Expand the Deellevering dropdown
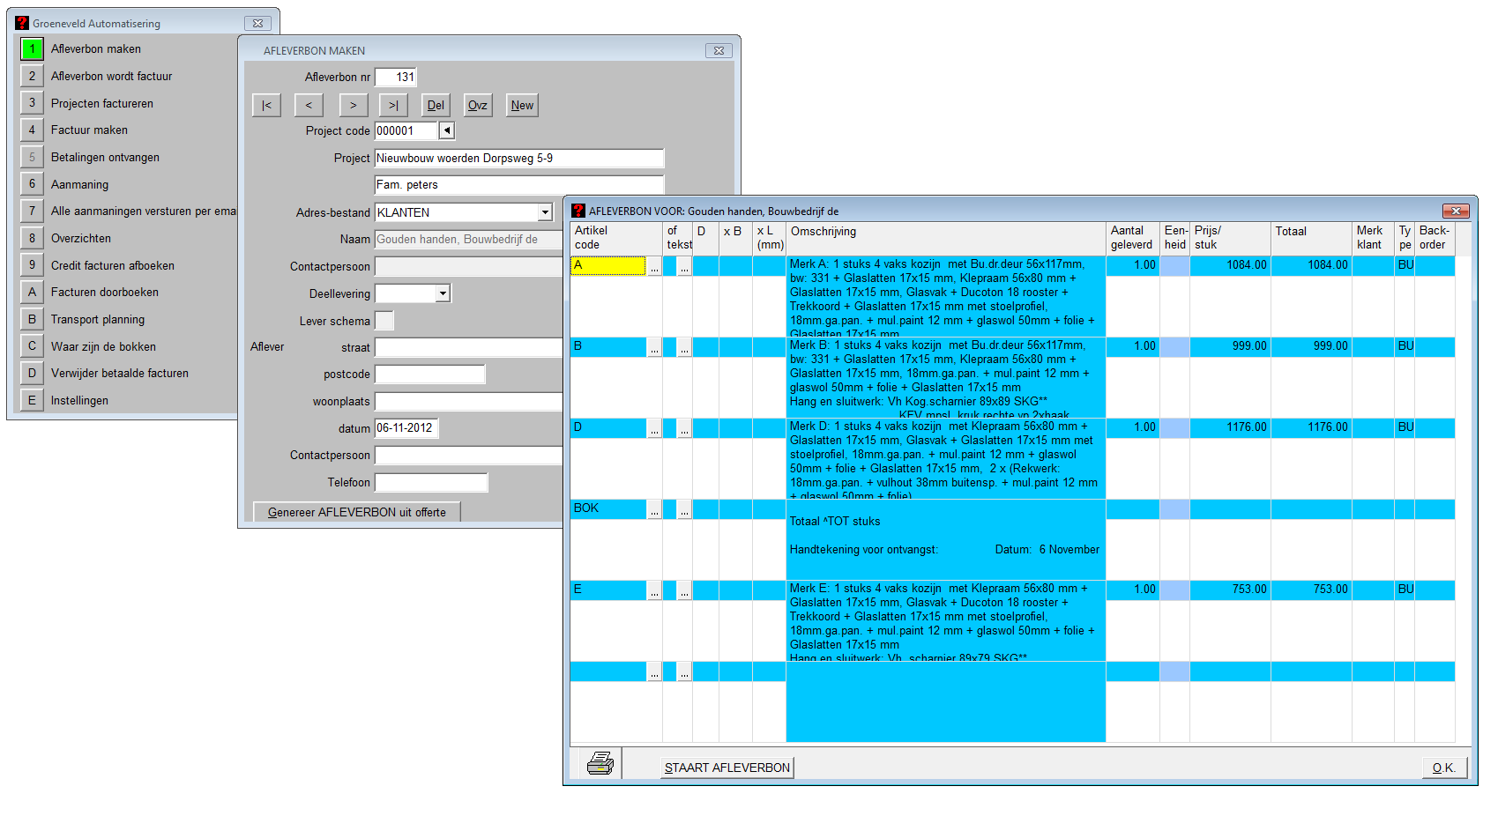This screenshot has height=816, width=1498. click(443, 293)
